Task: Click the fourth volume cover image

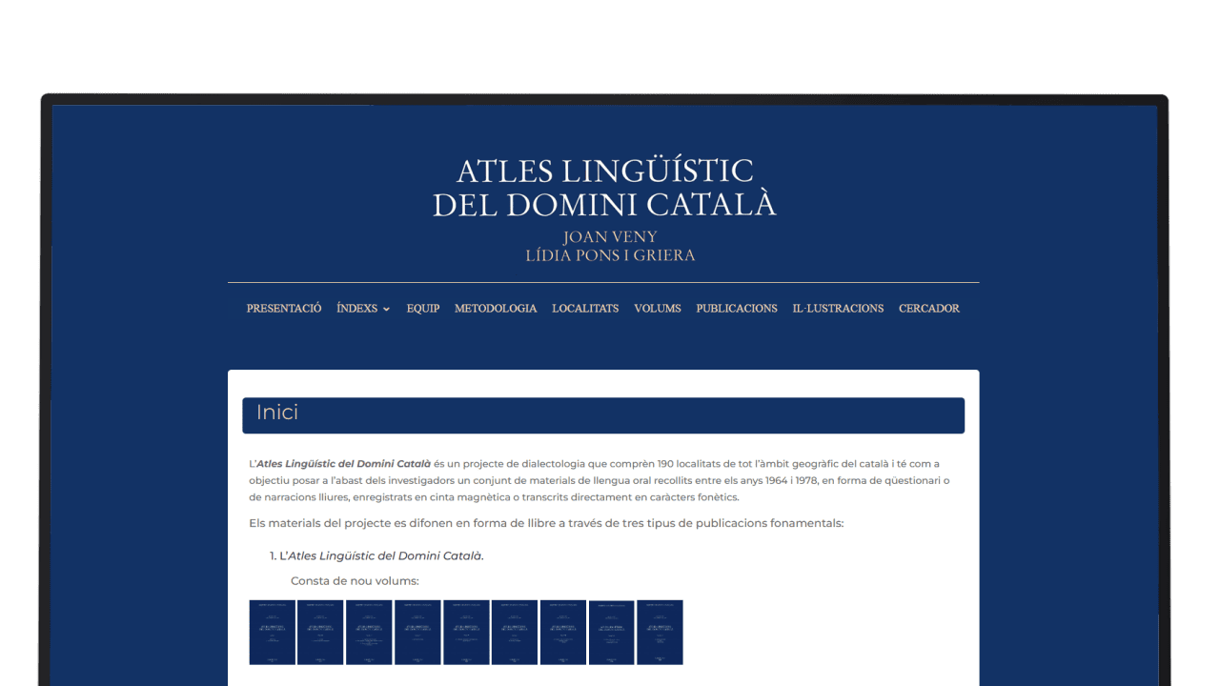Action: coord(417,632)
